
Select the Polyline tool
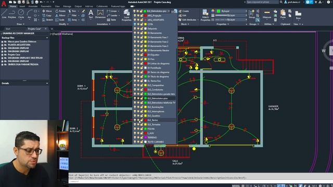[x=12, y=14]
